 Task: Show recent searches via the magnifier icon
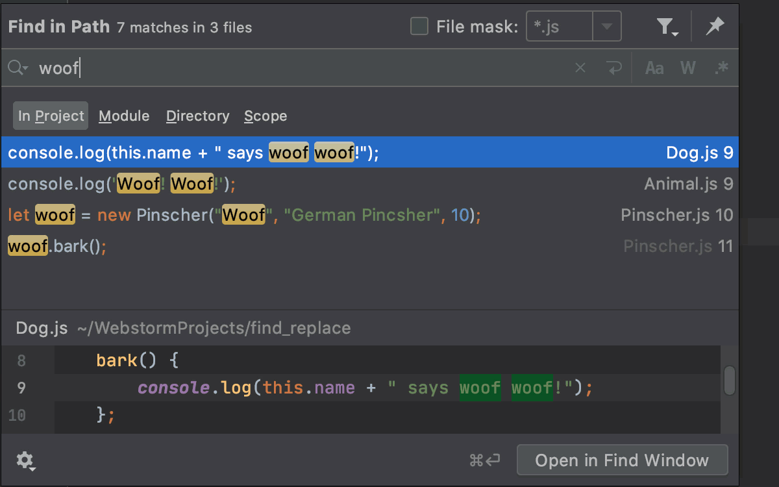tap(16, 68)
